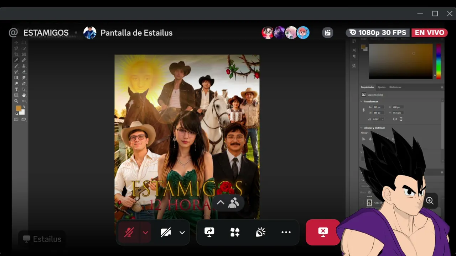Image resolution: width=456 pixels, height=256 pixels.
Task: Open the Character panel icon
Action: (x=354, y=50)
